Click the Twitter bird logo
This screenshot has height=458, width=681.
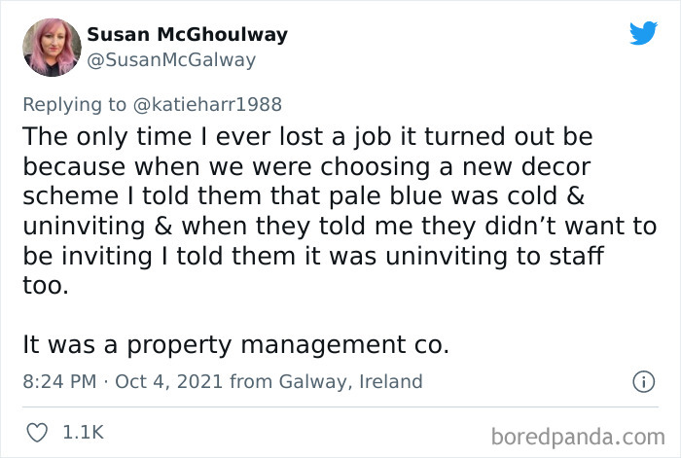tap(643, 33)
